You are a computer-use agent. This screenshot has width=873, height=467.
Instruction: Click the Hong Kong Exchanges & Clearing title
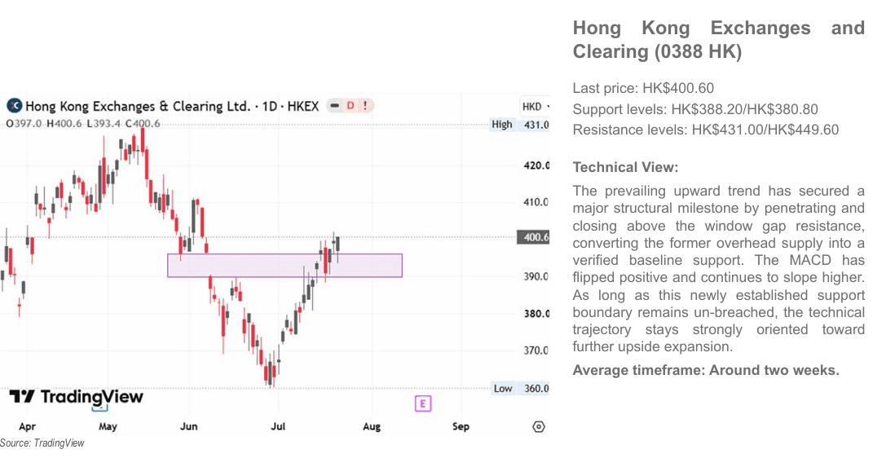click(x=138, y=106)
